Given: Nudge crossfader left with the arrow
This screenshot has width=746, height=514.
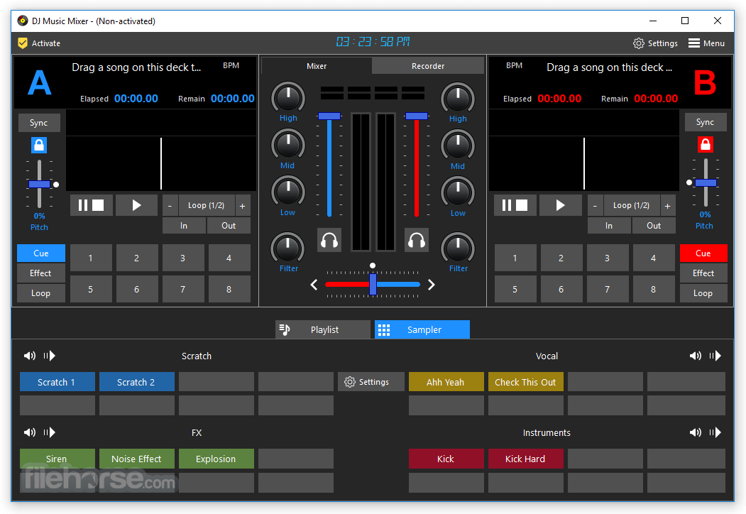Looking at the screenshot, I should point(314,285).
